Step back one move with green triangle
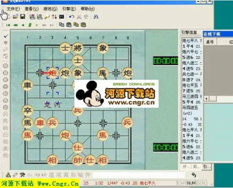 [23, 25]
